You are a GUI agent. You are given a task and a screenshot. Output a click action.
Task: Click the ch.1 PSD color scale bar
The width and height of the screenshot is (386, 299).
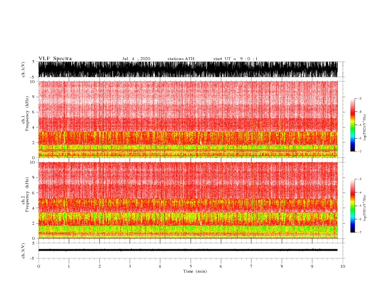click(352, 125)
